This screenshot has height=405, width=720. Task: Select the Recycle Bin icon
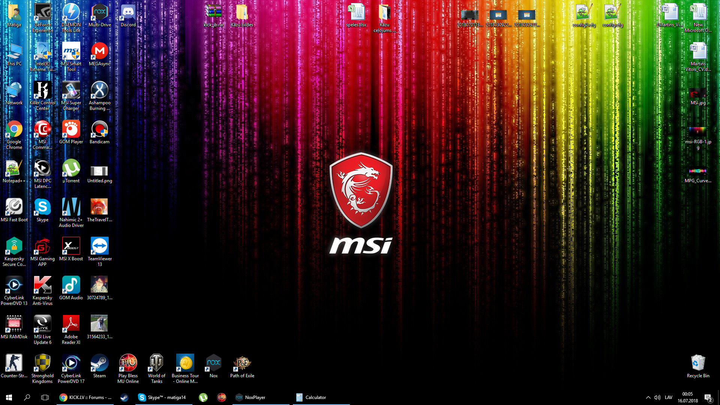pos(698,366)
